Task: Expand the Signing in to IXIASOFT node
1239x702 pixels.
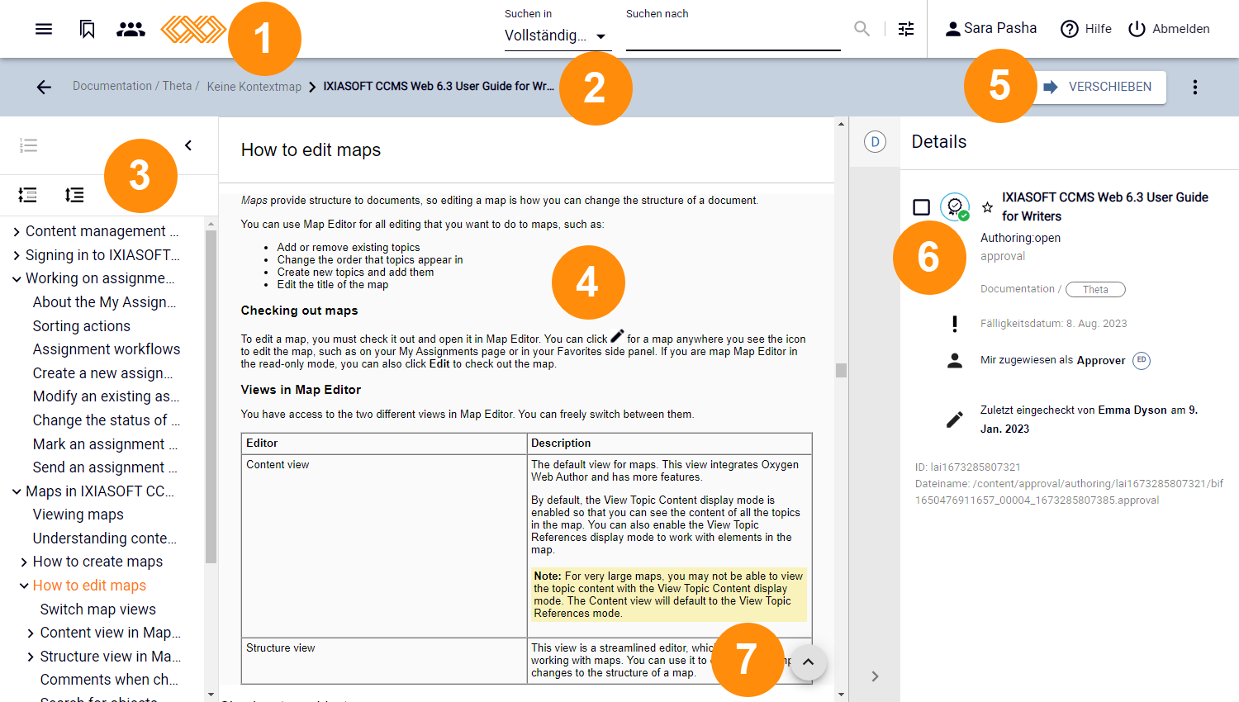Action: tap(17, 255)
